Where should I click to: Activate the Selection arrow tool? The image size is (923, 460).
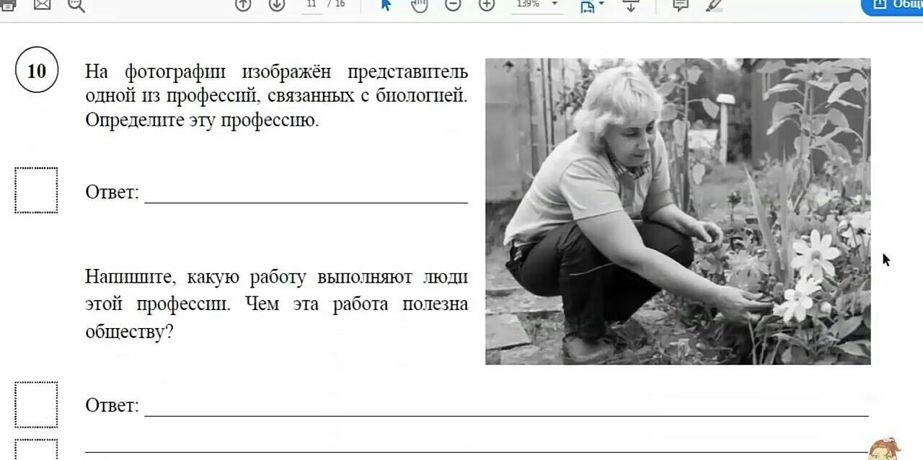pyautogui.click(x=386, y=5)
